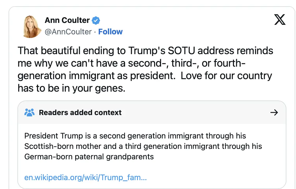
Task: Click 'German-born paternal grandparents' in the note
Action: pos(89,157)
